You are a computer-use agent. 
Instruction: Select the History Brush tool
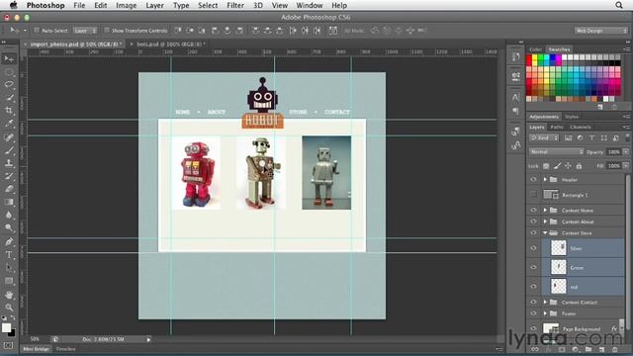click(9, 176)
